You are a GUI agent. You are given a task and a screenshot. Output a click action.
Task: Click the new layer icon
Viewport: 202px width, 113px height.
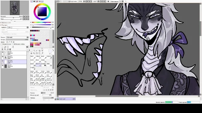2,47
